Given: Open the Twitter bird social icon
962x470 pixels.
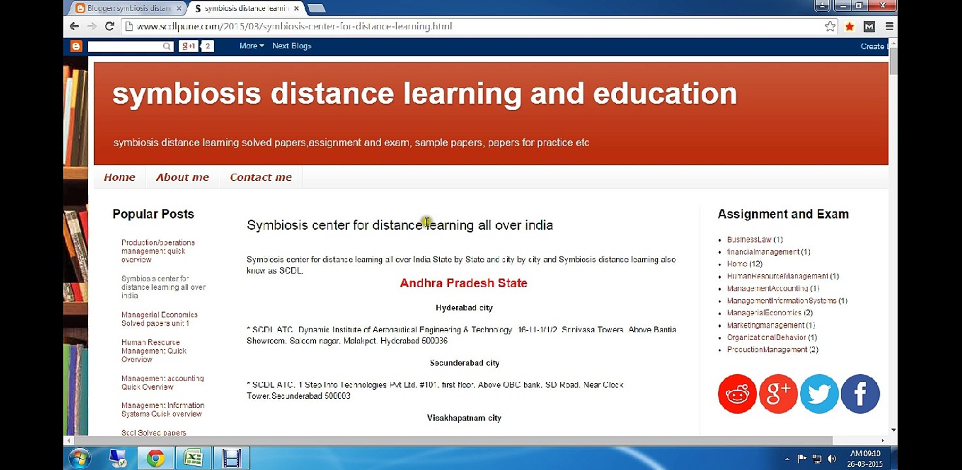Looking at the screenshot, I should 819,394.
